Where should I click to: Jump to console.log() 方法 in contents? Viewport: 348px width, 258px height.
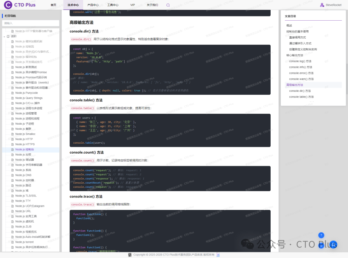(x=300, y=61)
